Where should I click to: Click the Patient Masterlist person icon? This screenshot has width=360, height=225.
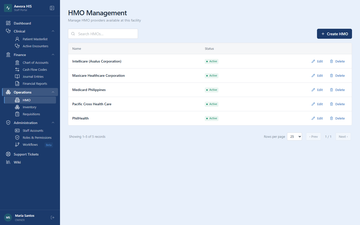coord(17,39)
